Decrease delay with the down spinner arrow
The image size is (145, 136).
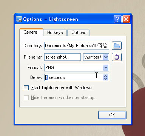pyautogui.click(x=106, y=79)
